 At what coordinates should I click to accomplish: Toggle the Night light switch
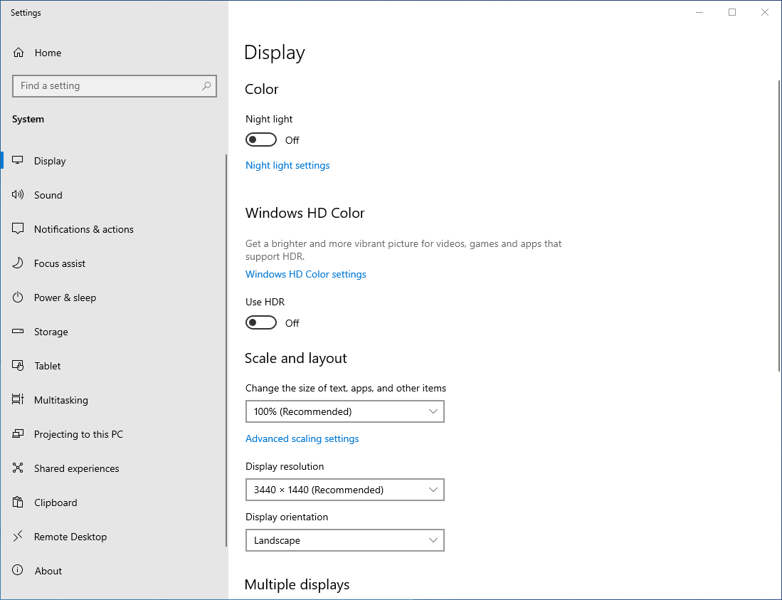point(261,140)
